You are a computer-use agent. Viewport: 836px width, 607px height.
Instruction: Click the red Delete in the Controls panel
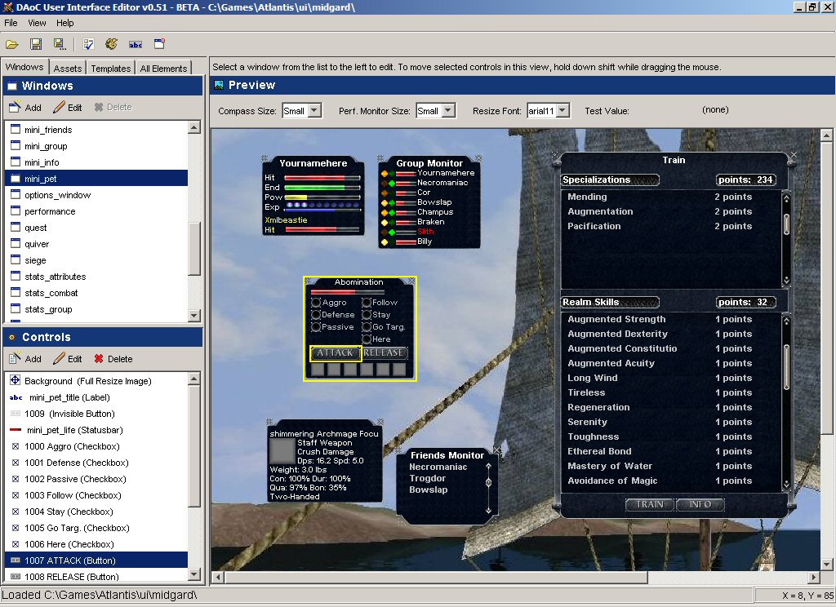coord(113,359)
